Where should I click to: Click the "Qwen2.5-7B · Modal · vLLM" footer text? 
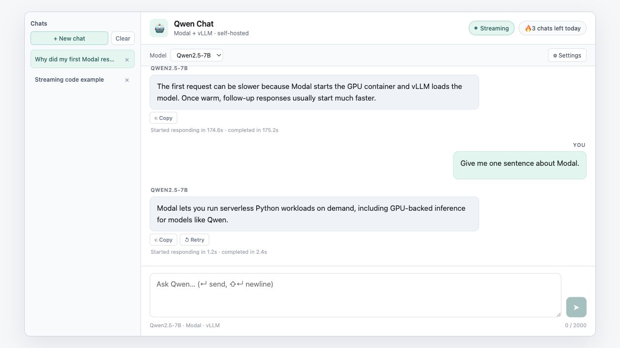click(185, 325)
